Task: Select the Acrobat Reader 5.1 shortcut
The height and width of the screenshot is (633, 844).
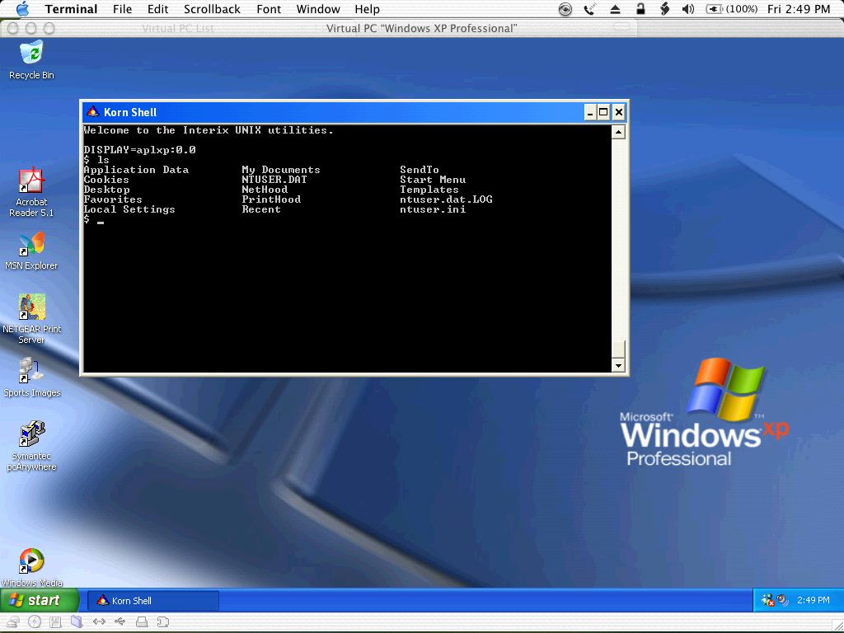Action: pyautogui.click(x=31, y=181)
